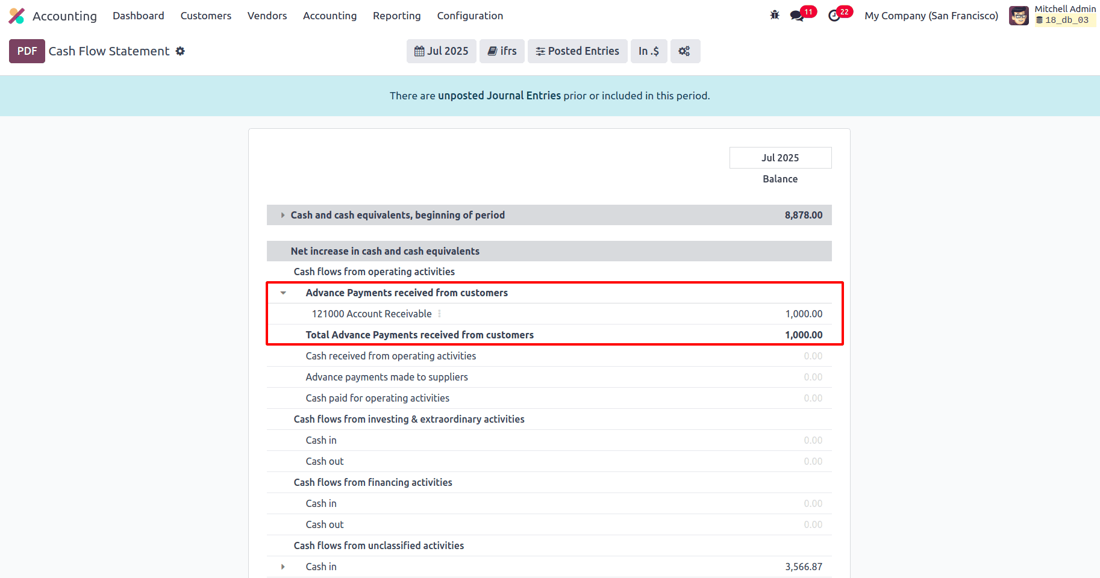Open the activities clock with 22 badge

835,16
